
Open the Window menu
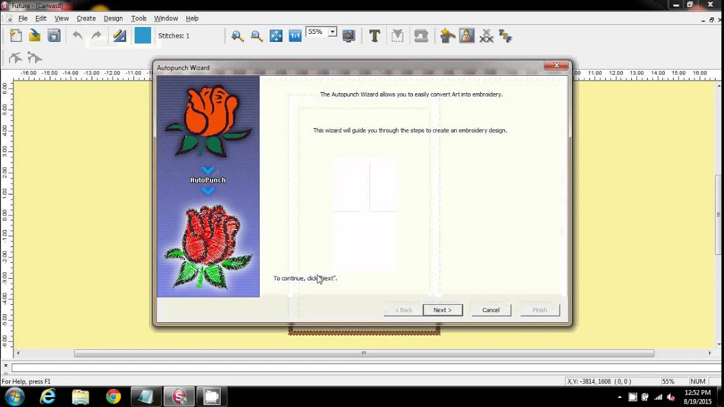click(166, 19)
